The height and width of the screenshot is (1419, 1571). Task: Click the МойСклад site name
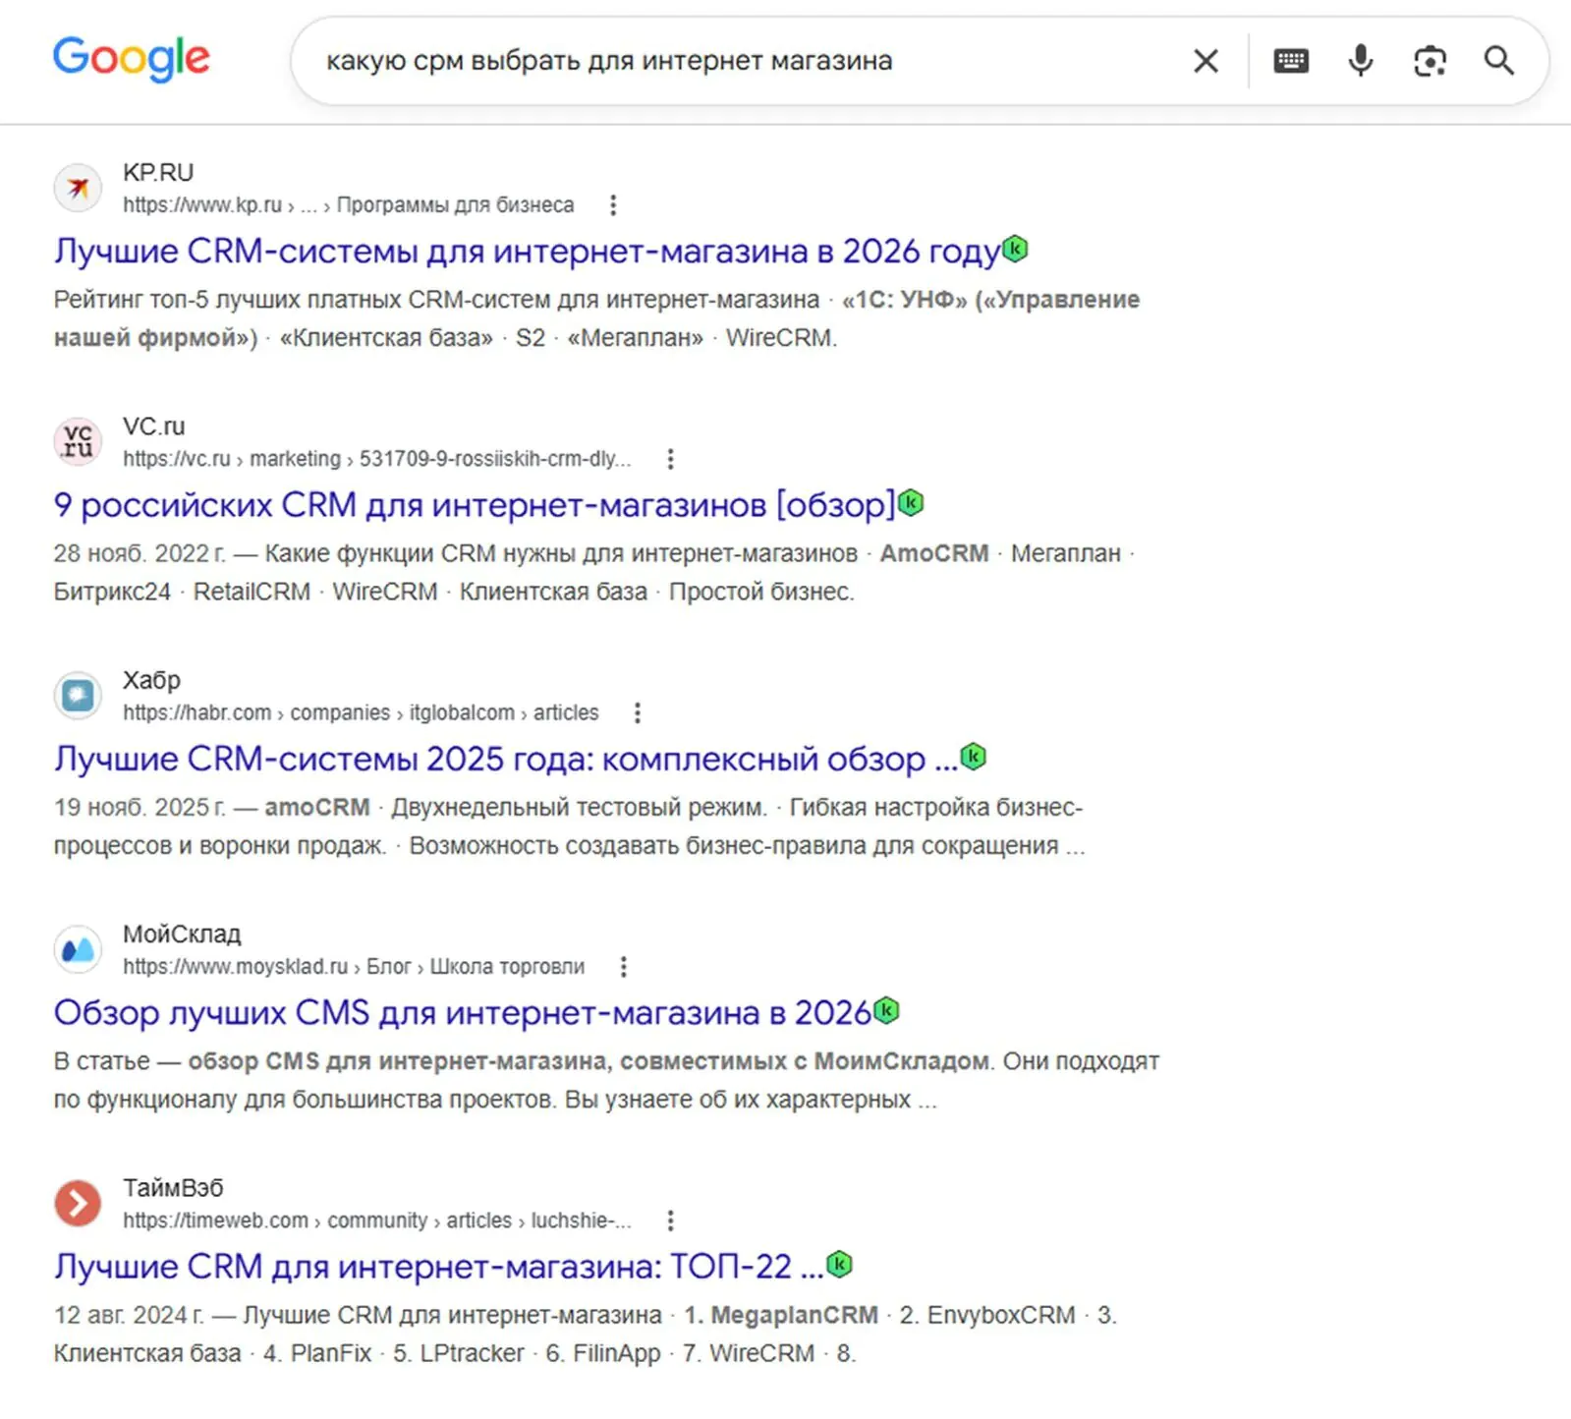click(182, 934)
